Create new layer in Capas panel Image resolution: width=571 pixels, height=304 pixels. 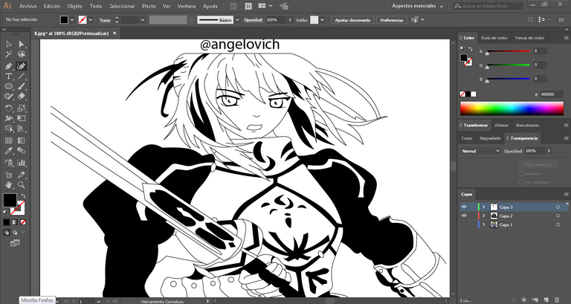point(547,300)
